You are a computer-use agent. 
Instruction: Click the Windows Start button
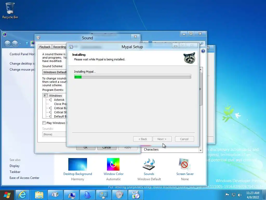click(7, 195)
